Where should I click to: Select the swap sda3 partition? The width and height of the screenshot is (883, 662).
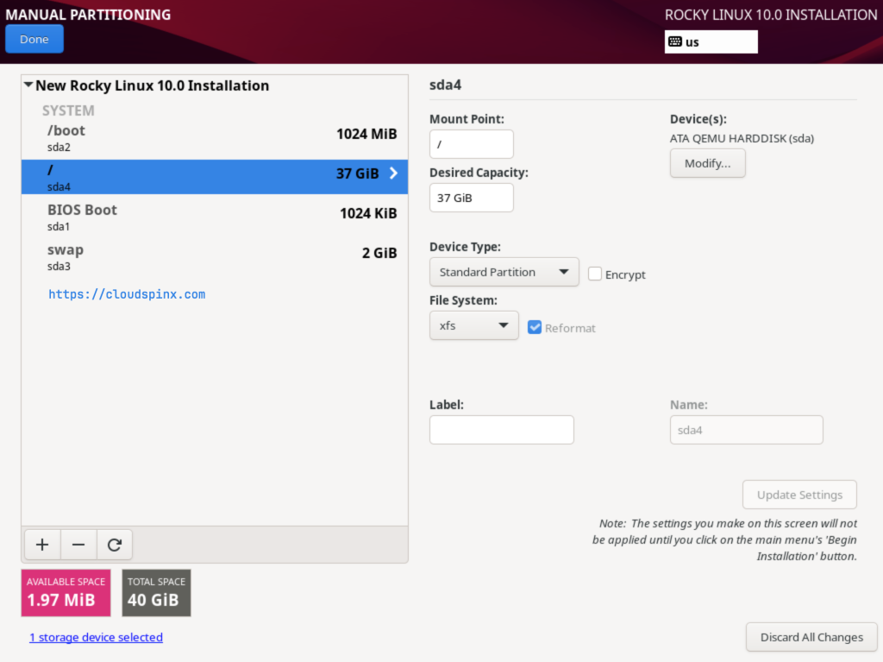point(214,256)
